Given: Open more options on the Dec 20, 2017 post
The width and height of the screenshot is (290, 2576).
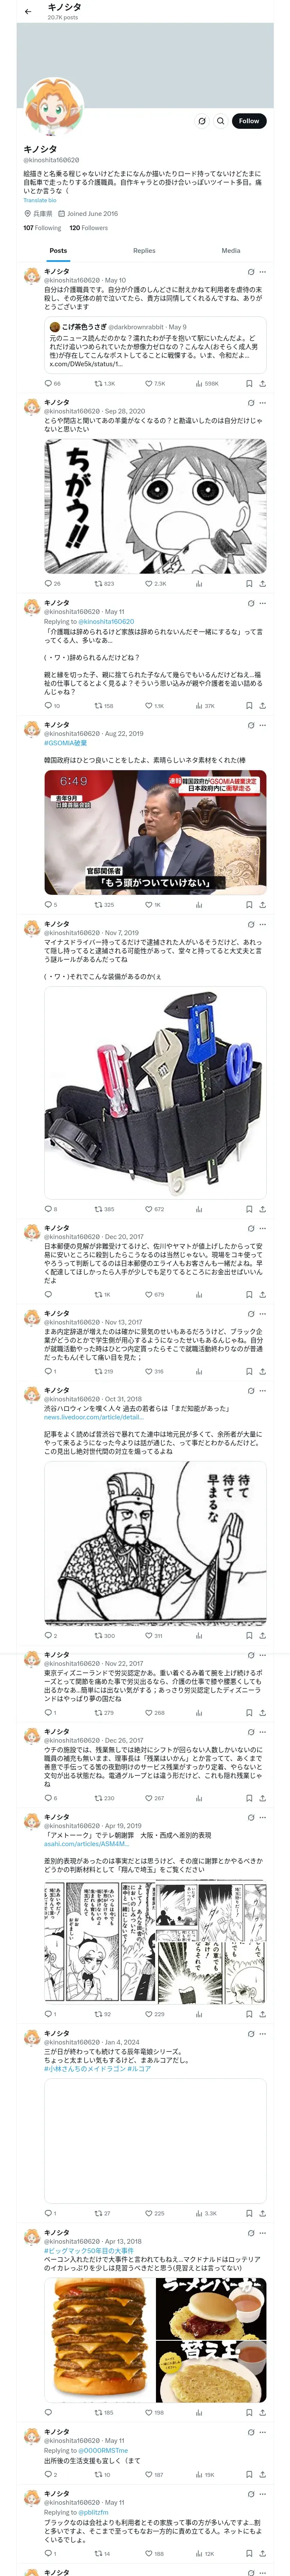Looking at the screenshot, I should point(263,1228).
